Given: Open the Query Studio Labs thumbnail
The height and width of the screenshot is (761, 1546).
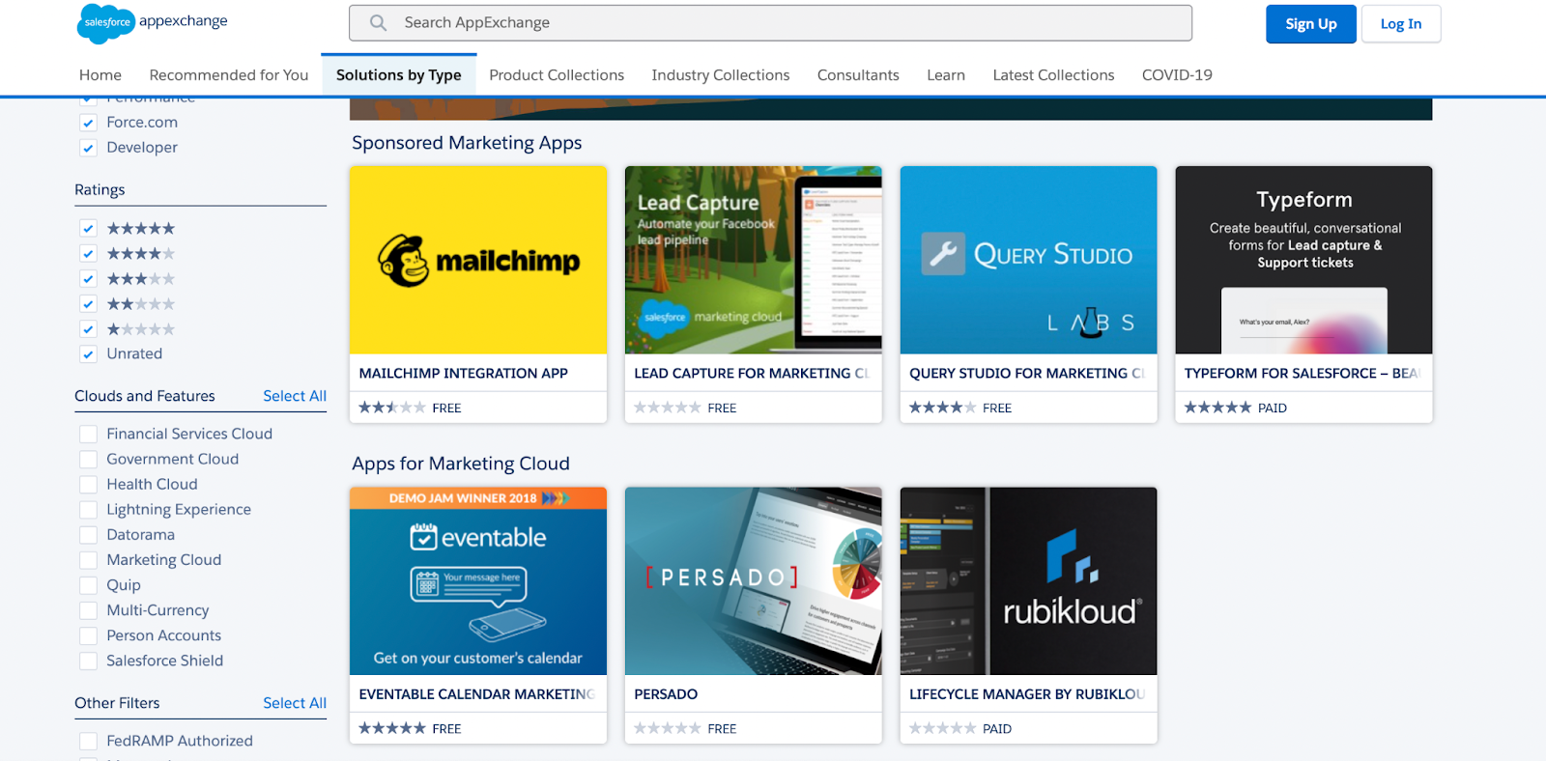Looking at the screenshot, I should (1028, 260).
